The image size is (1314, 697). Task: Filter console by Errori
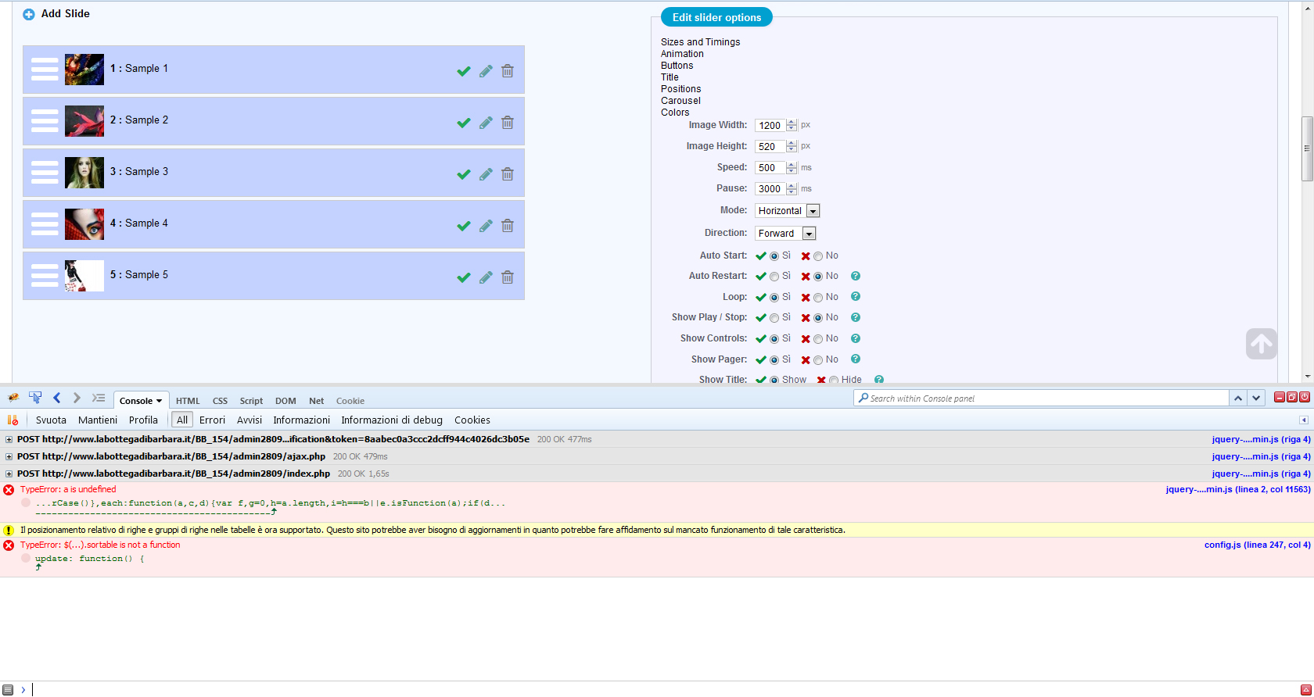click(x=212, y=420)
